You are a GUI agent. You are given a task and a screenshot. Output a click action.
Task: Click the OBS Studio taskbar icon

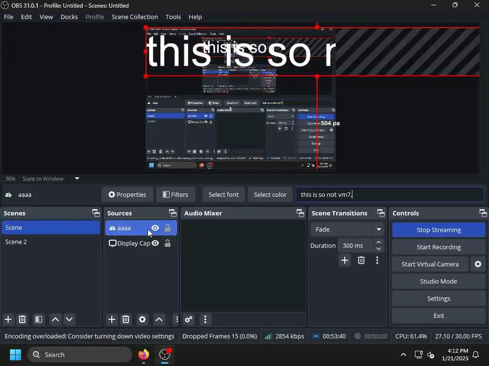(165, 355)
